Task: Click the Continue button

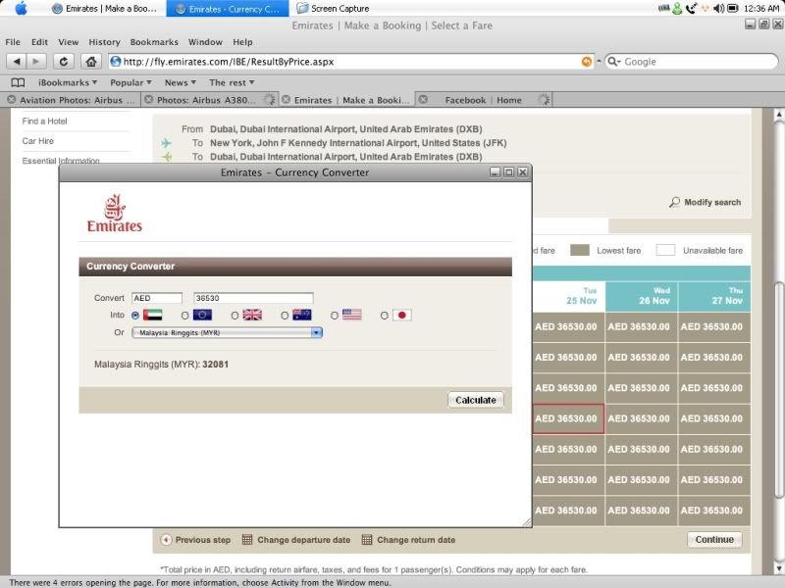Action: click(714, 540)
